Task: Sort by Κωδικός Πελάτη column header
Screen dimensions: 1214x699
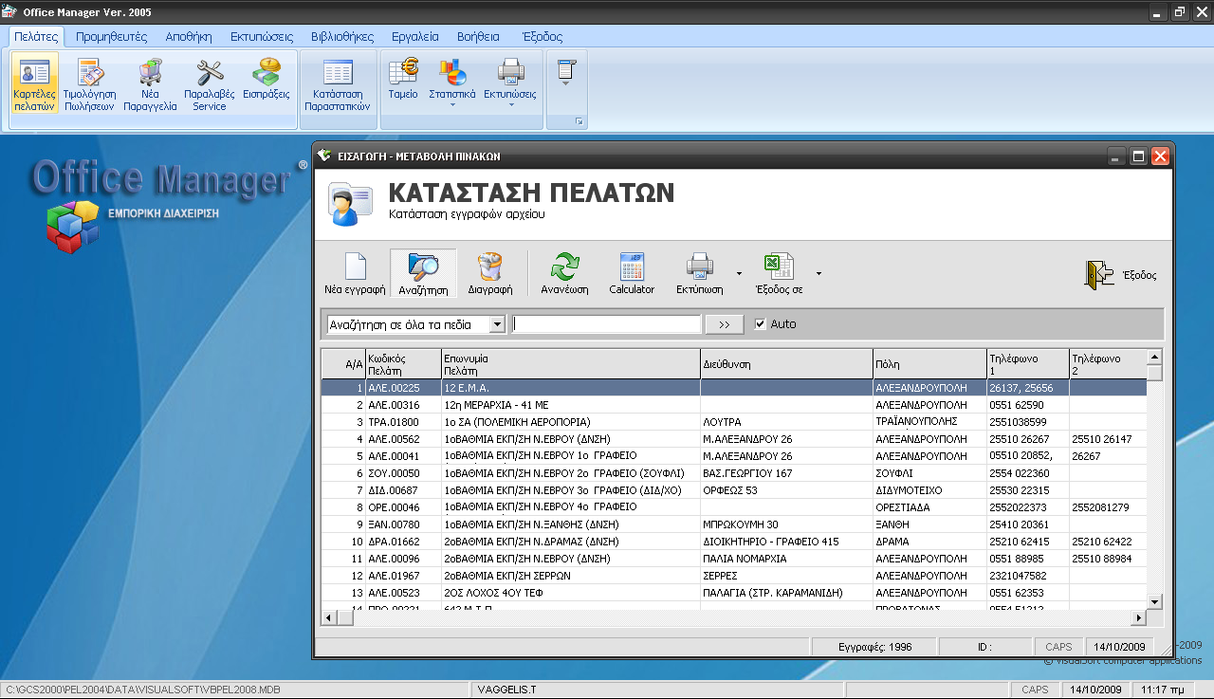Action: tap(403, 364)
